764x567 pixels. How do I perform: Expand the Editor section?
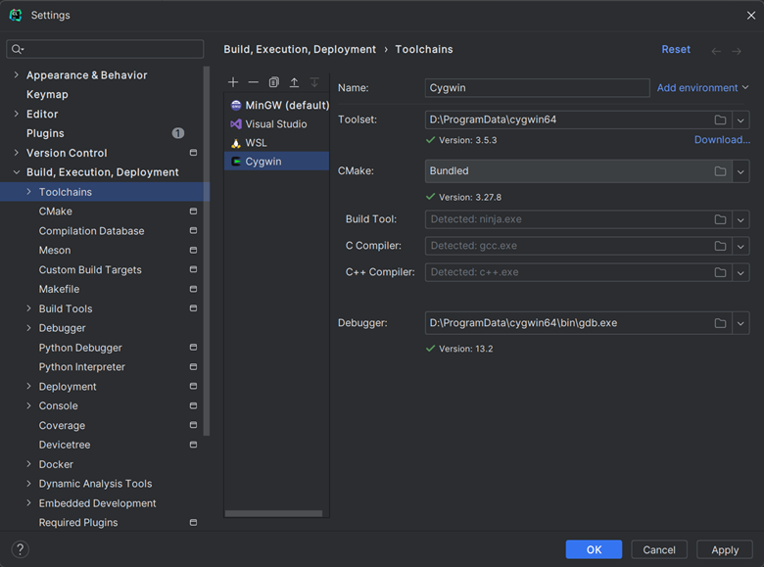pyautogui.click(x=17, y=114)
